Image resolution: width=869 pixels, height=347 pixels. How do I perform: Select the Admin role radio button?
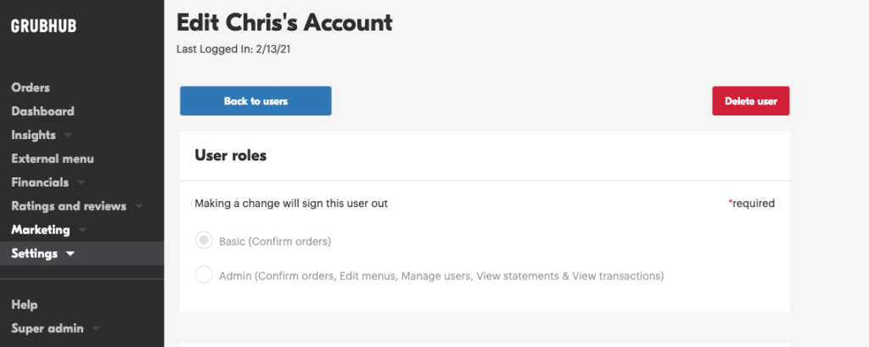(x=204, y=274)
